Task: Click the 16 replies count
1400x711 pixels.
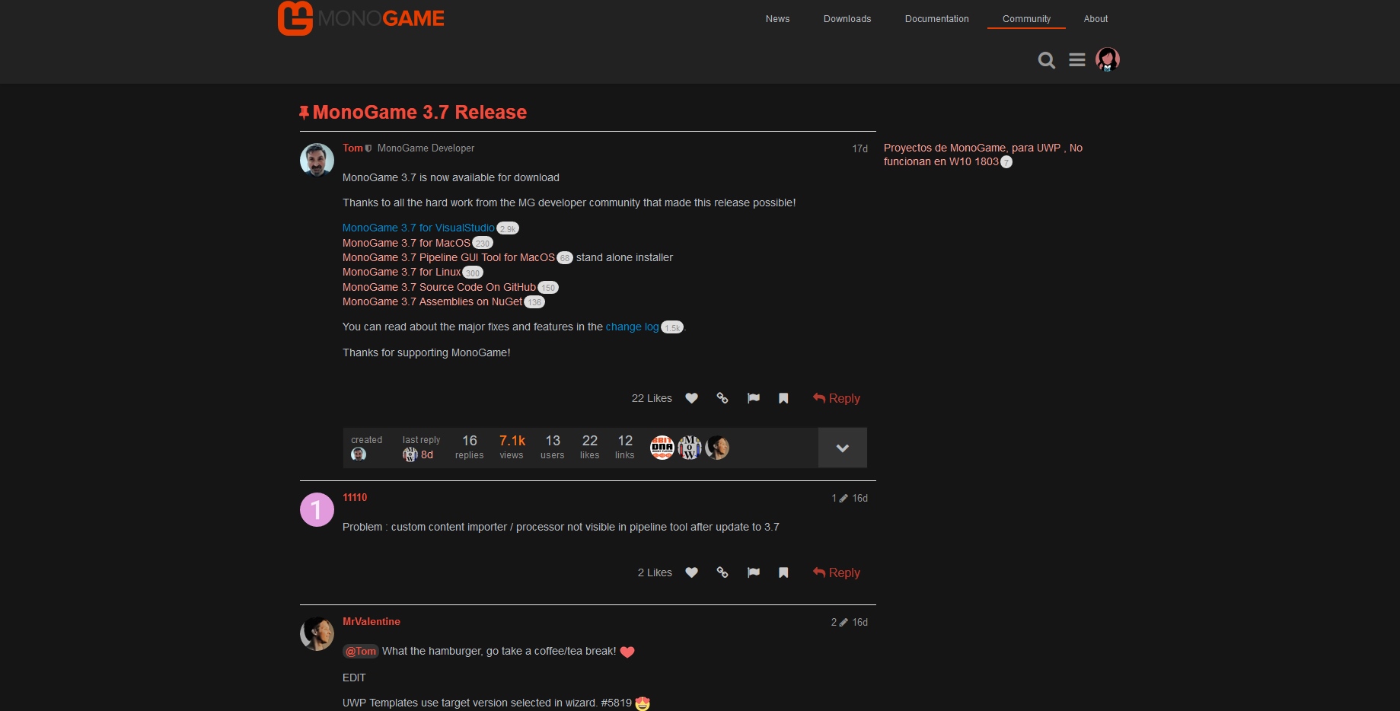Action: 470,447
